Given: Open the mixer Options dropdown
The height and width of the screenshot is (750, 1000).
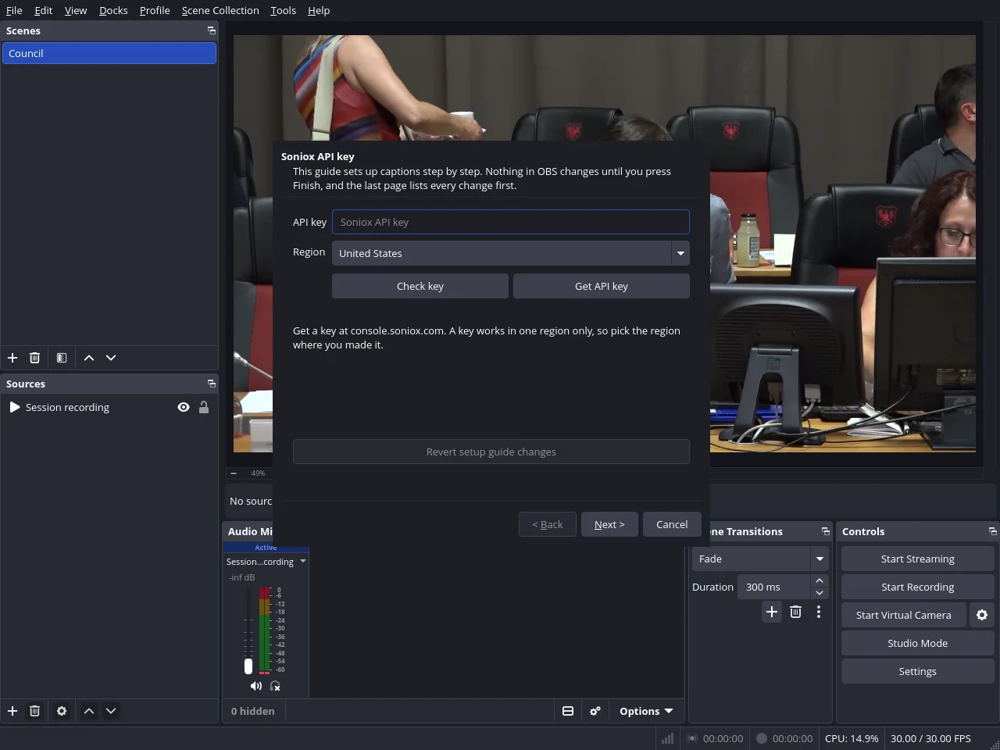Looking at the screenshot, I should pos(646,711).
